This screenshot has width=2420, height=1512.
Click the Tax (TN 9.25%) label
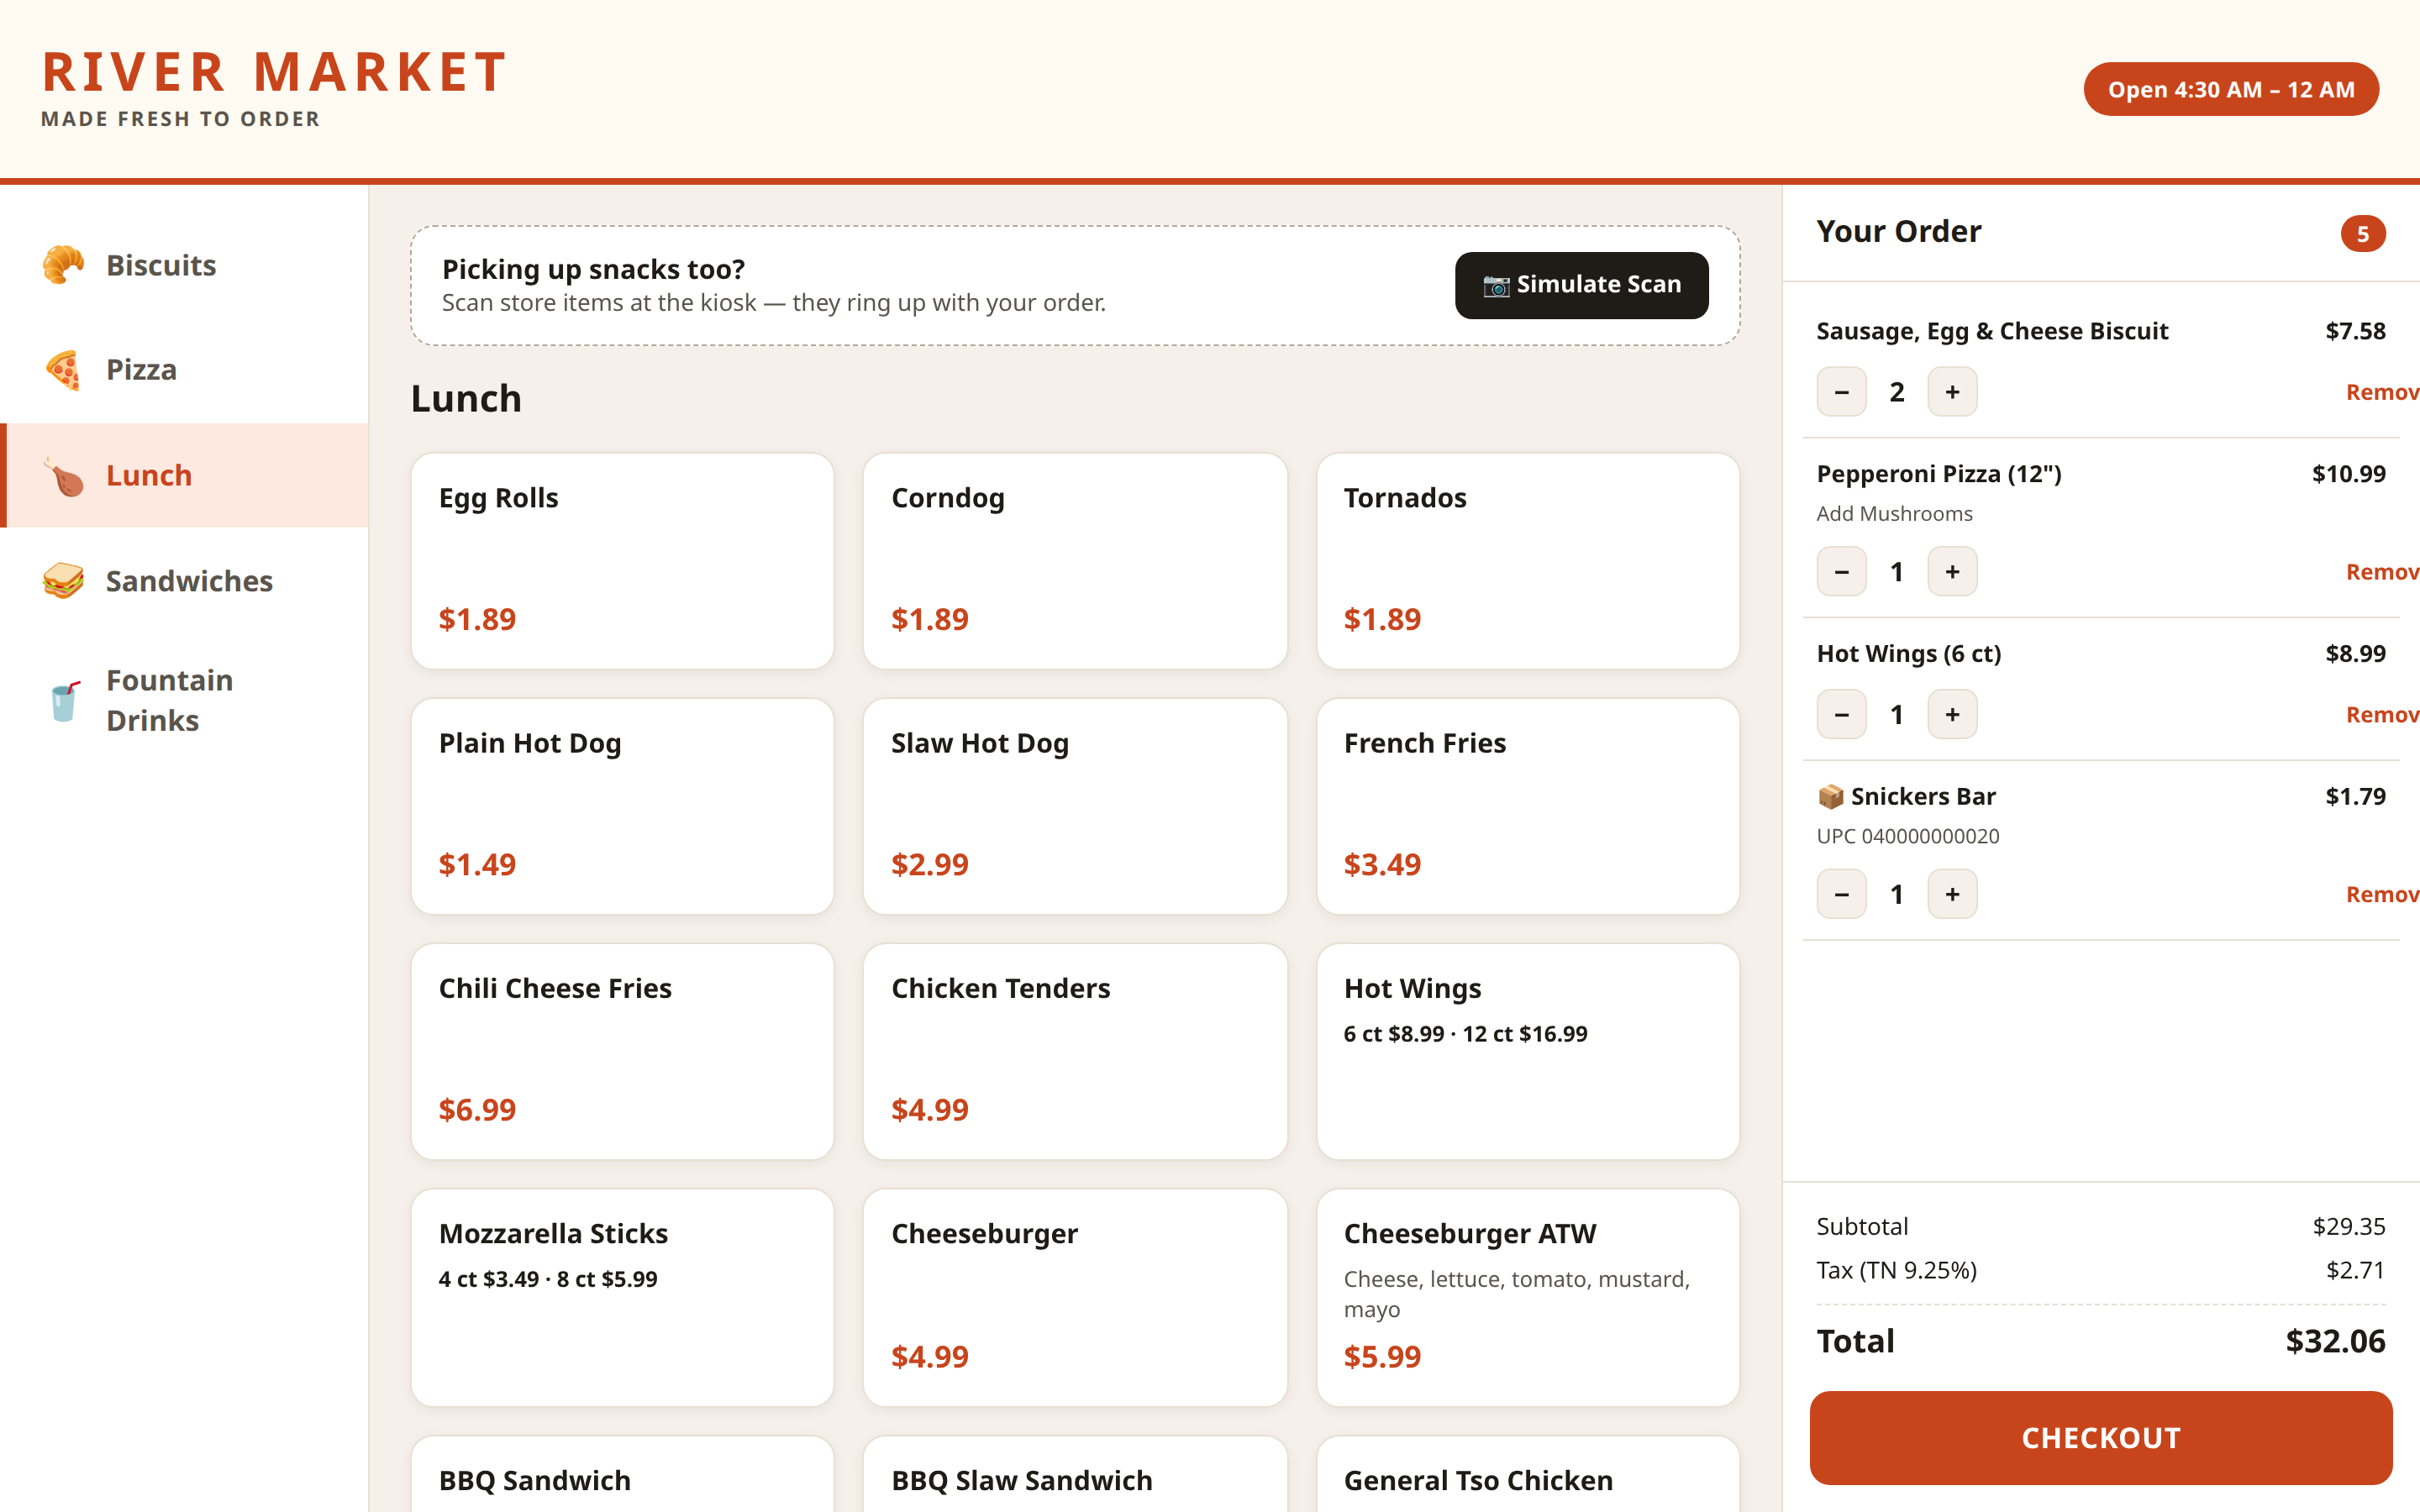pos(1896,1270)
